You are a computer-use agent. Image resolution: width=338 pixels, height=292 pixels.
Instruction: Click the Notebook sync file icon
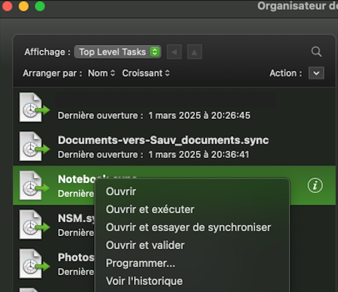point(32,185)
